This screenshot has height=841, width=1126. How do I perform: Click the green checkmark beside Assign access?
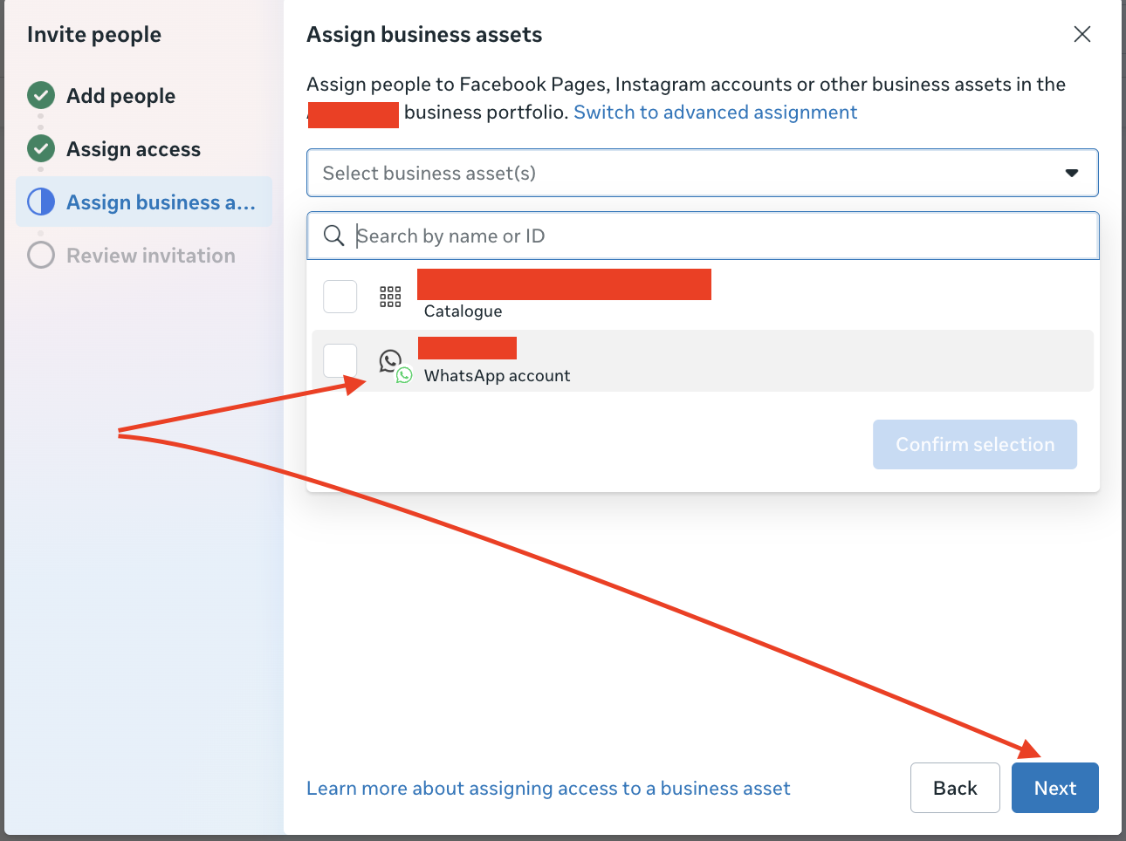(x=40, y=148)
